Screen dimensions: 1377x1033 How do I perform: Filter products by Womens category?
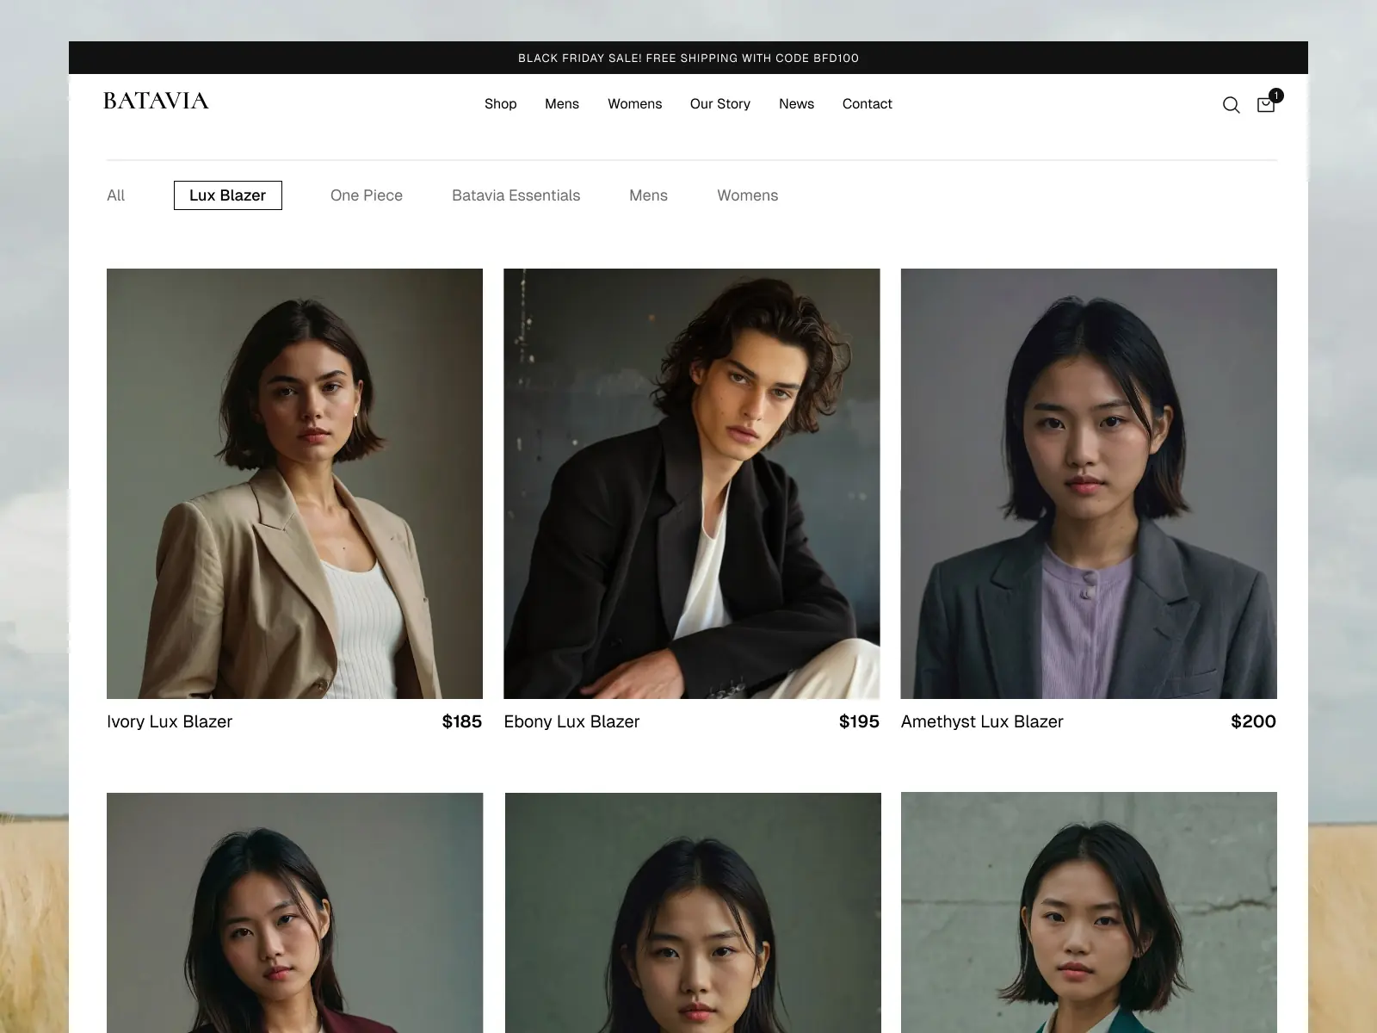pyautogui.click(x=747, y=195)
